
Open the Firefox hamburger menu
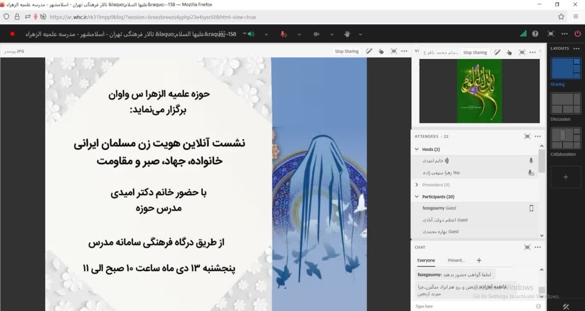pyautogui.click(x=576, y=17)
